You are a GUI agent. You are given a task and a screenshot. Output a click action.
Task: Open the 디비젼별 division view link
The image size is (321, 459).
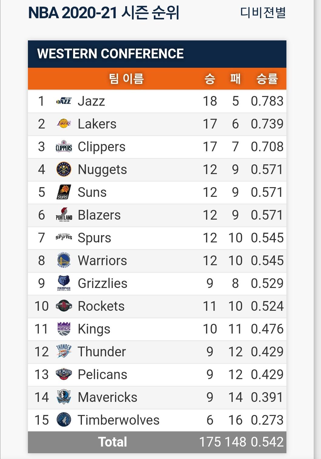pyautogui.click(x=263, y=13)
